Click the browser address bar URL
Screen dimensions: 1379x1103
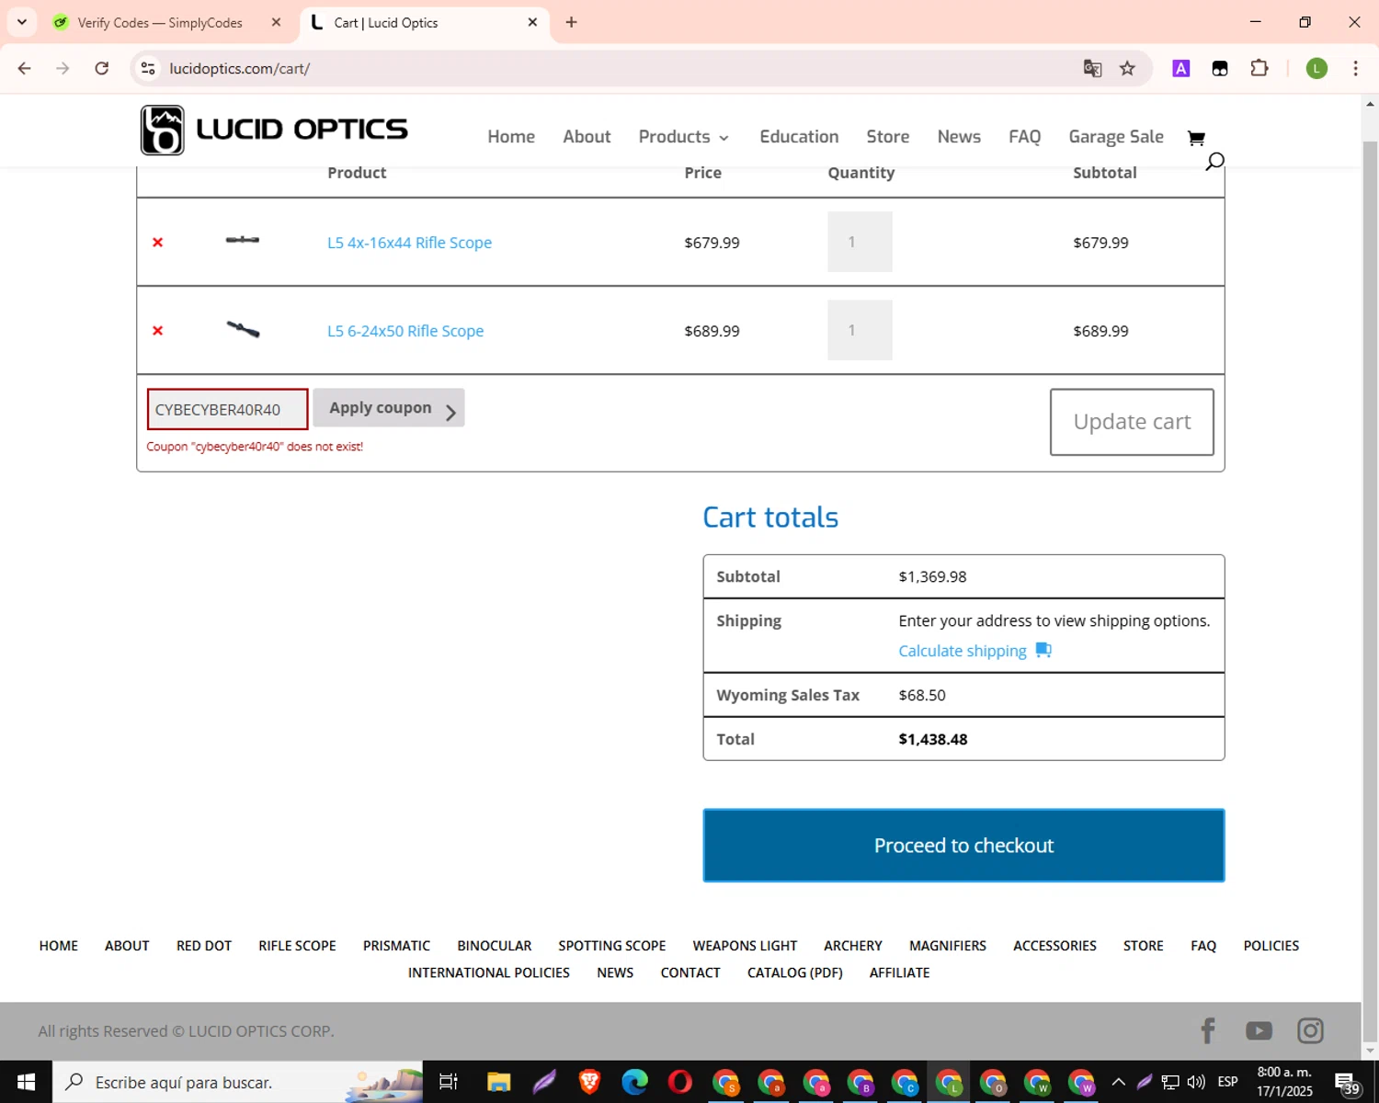pos(239,69)
